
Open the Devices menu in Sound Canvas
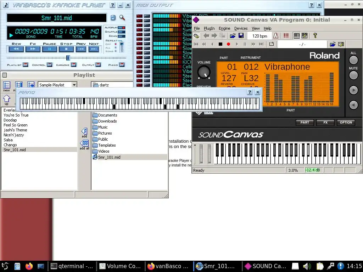(x=241, y=28)
